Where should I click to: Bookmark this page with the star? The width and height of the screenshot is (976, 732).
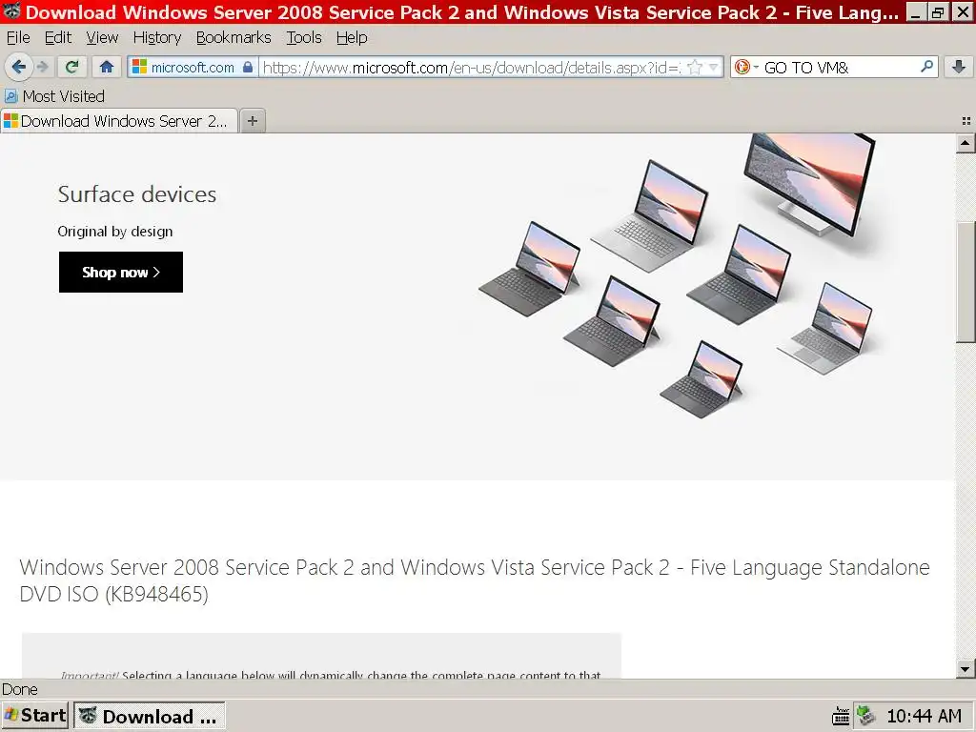pos(695,67)
